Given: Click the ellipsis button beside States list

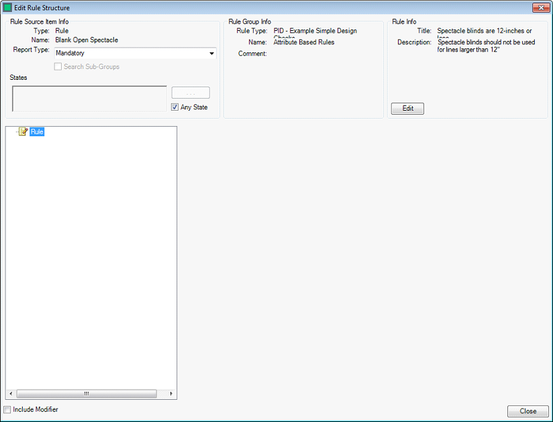Looking at the screenshot, I should pos(191,93).
